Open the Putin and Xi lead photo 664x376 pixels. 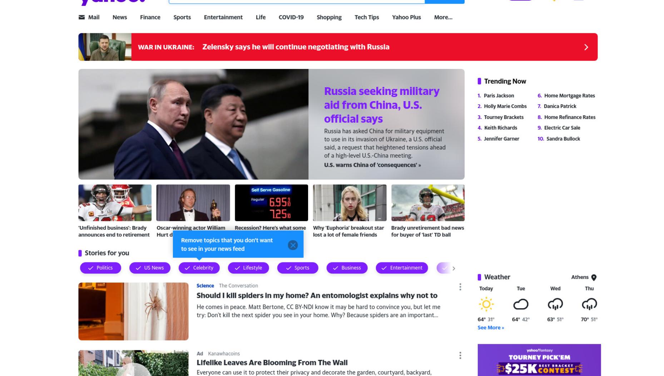193,124
